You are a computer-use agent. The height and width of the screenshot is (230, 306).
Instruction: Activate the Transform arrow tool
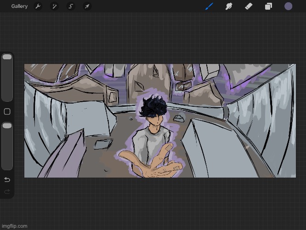tap(87, 6)
